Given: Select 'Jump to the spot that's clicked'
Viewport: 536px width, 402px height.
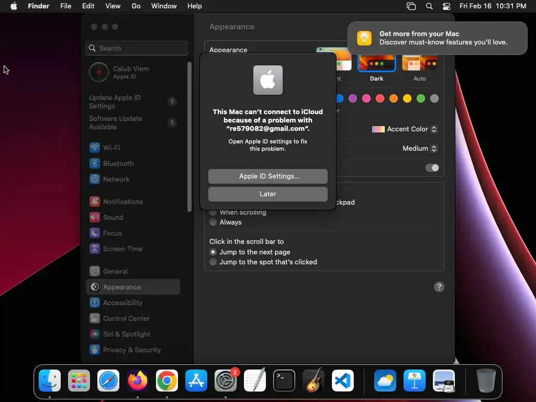Looking at the screenshot, I should tap(213, 262).
